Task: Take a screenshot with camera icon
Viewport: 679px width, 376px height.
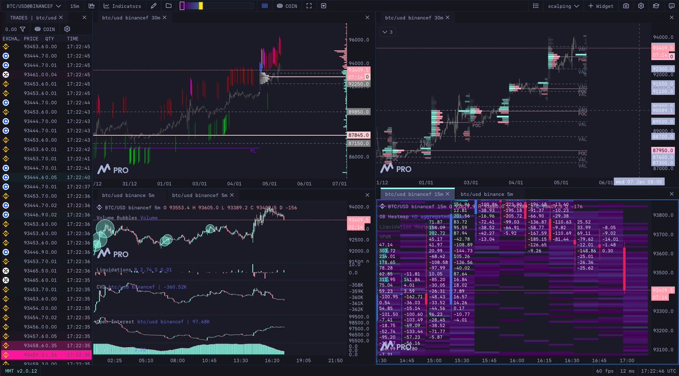Action: [x=626, y=6]
